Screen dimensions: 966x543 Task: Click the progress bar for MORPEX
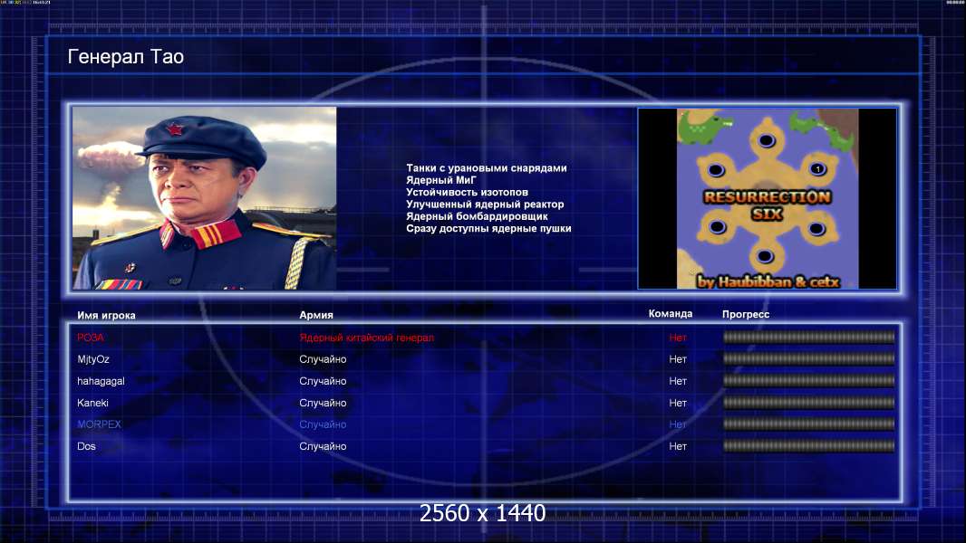pyautogui.click(x=809, y=424)
